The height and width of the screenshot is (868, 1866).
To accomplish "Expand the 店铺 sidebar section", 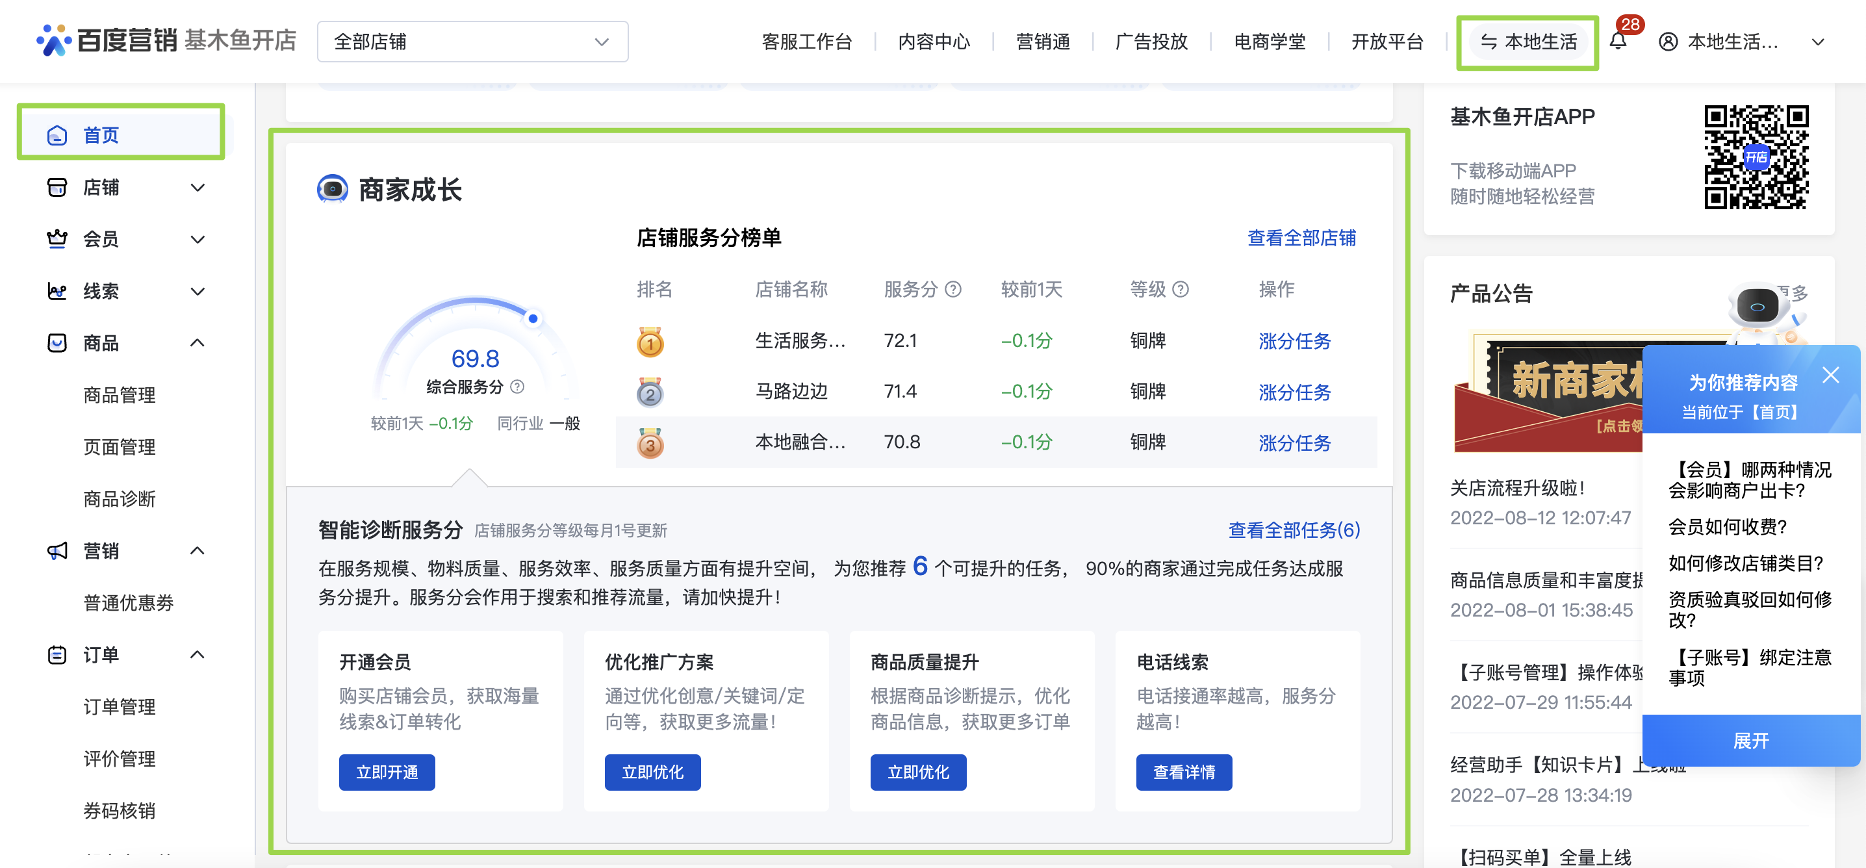I will [x=197, y=188].
